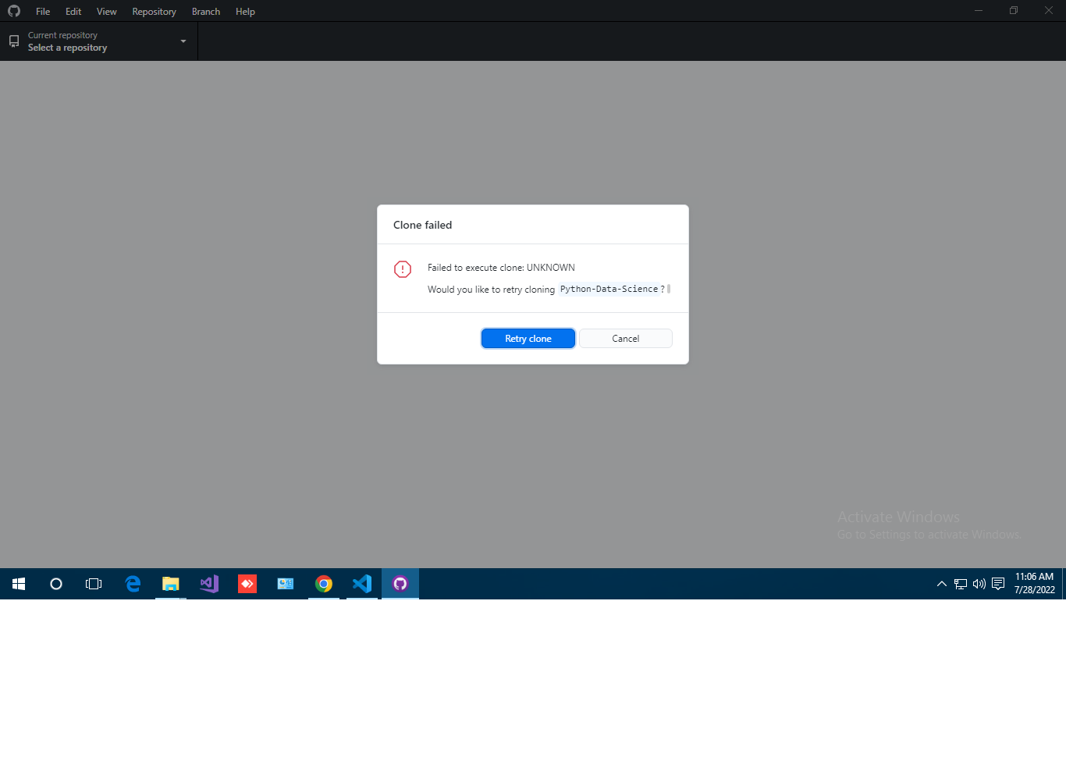Click the Task View icon
1066x768 pixels.
93,583
